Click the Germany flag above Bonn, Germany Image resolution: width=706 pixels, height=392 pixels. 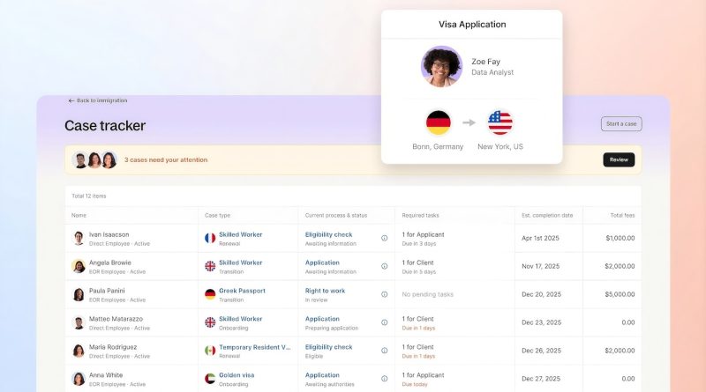pos(438,122)
